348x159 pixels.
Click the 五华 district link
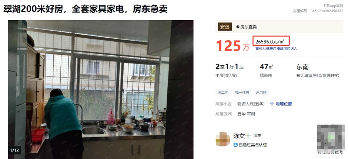[x=241, y=114]
